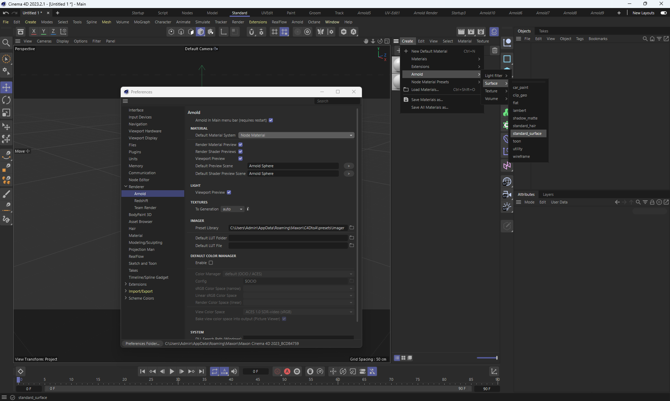Open the Tx Generation auto dropdown
Image resolution: width=670 pixels, height=401 pixels.
point(232,209)
